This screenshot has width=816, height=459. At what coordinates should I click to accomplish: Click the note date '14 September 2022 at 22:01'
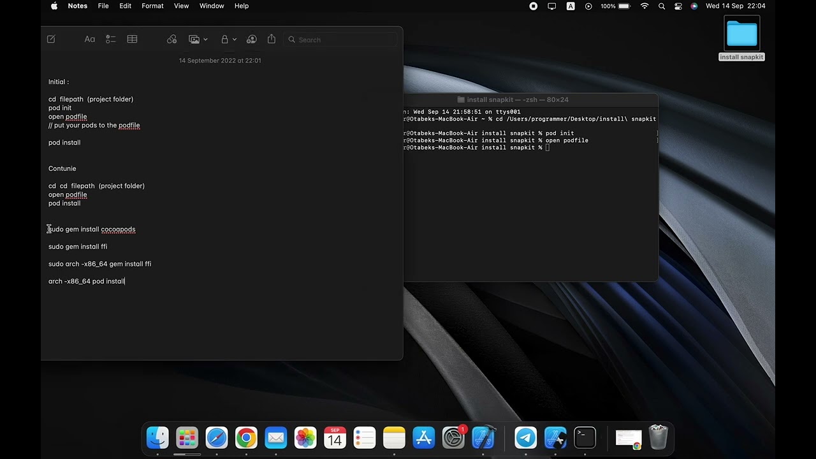(220, 61)
